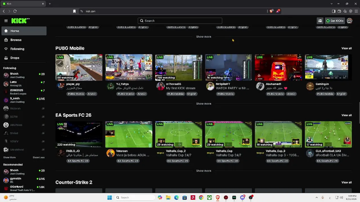The image size is (360, 202).
Task: Open Windows Start menu
Action: point(110,198)
